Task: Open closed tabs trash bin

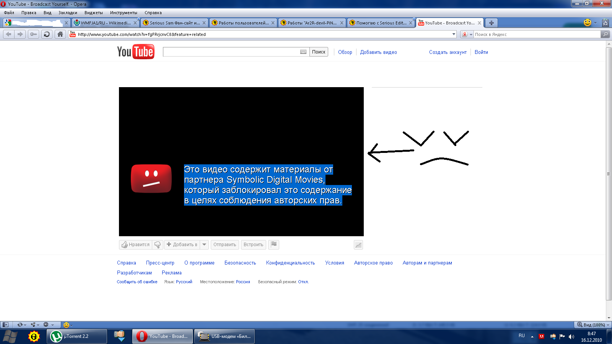Action: coord(605,23)
